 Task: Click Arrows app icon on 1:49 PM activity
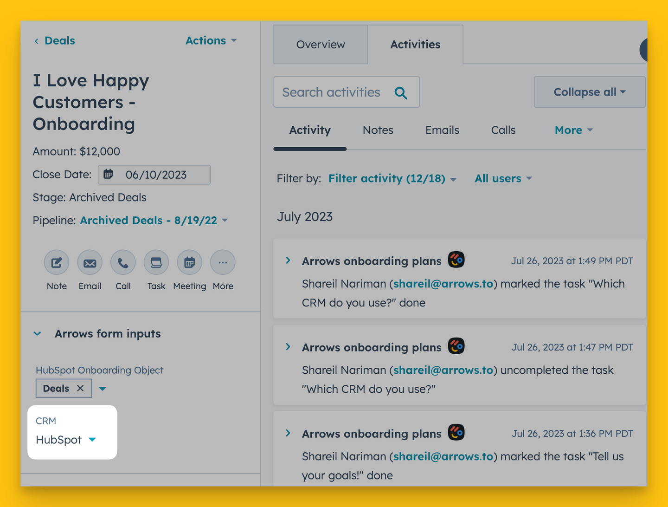pyautogui.click(x=456, y=260)
